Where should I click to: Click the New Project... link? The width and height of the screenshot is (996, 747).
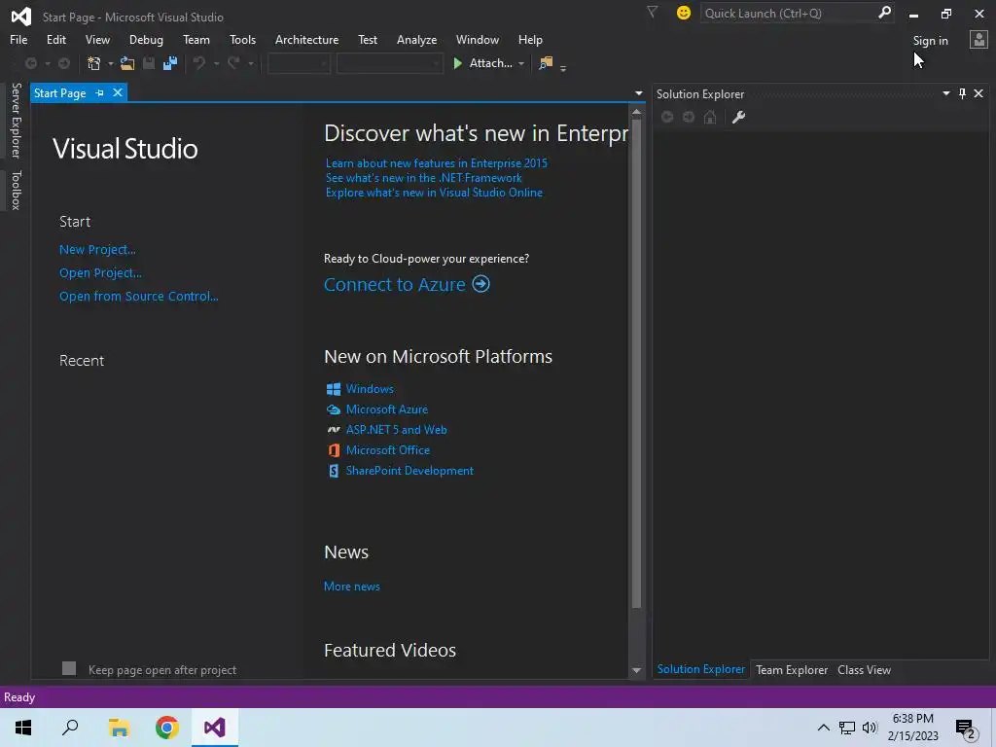pyautogui.click(x=97, y=250)
